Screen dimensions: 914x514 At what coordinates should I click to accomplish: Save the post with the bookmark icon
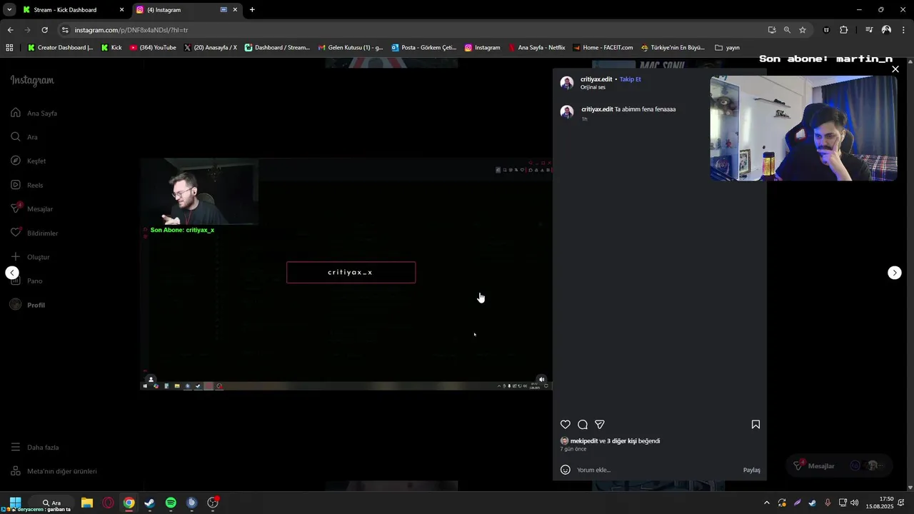click(755, 424)
